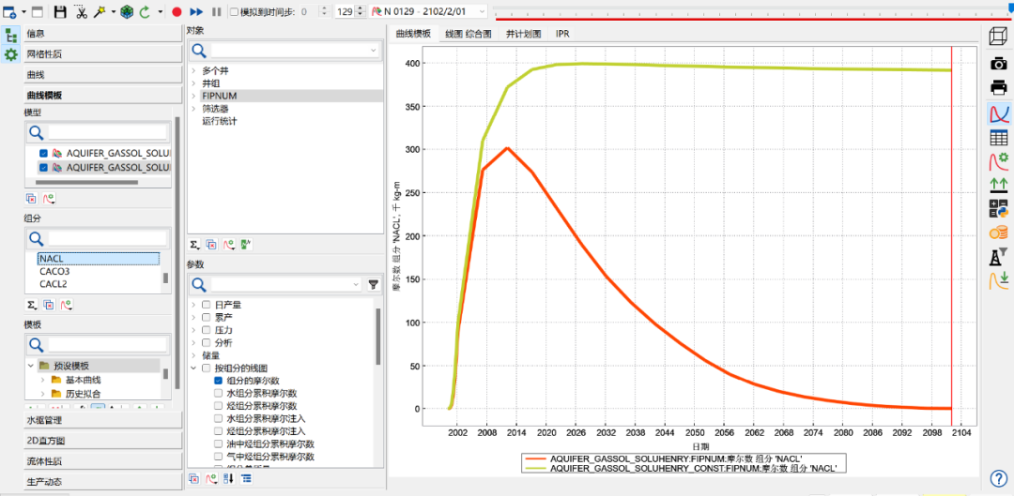Screen dimensions: 1014x496
Task: Expand the FIPNUM tree node
Action: pos(193,96)
